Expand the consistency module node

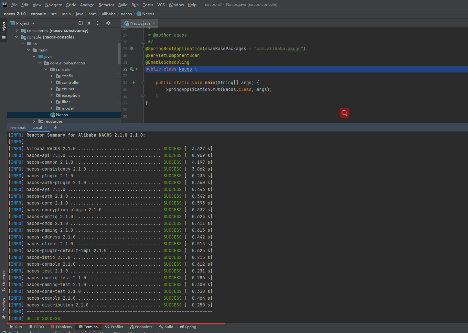click(x=17, y=30)
